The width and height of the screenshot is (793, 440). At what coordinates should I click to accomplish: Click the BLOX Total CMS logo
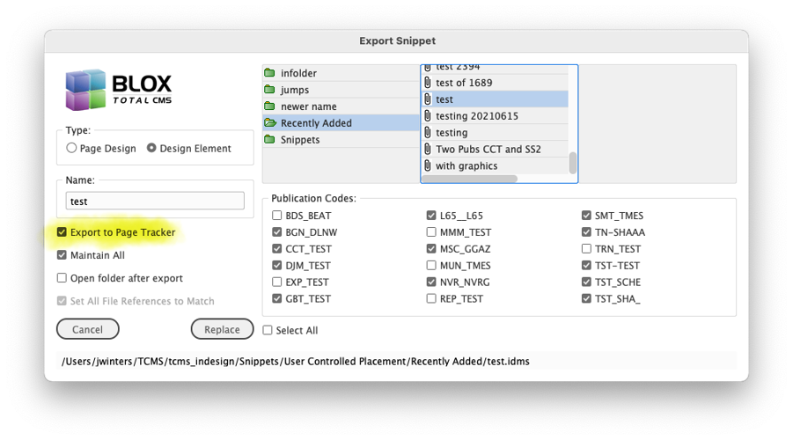pyautogui.click(x=119, y=90)
